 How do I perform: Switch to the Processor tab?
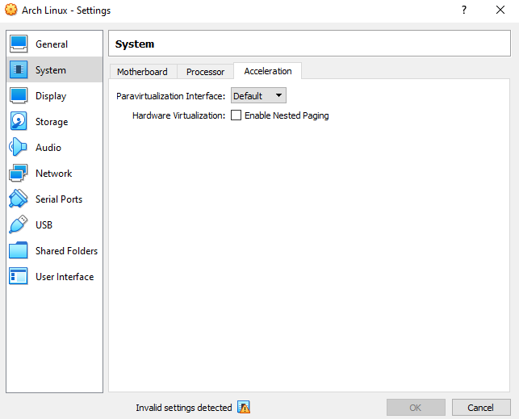205,72
